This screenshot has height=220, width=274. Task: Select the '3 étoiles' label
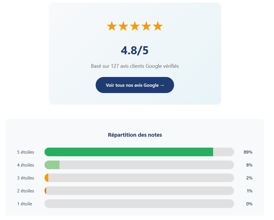(x=26, y=178)
